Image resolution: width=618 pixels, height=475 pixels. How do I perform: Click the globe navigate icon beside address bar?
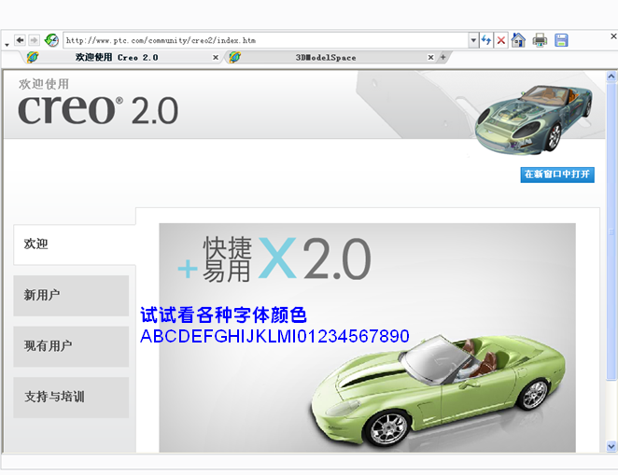click(x=51, y=40)
